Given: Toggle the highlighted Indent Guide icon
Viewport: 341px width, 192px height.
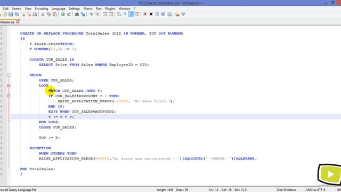Looking at the screenshot, I should pos(131,14).
